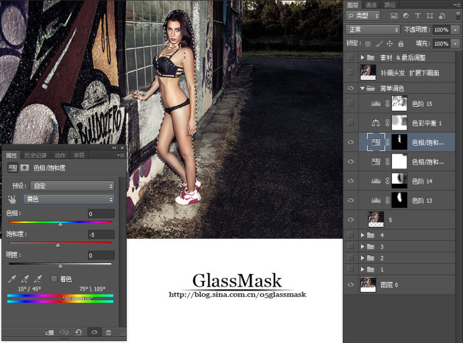
Task: Open the masks view icon in properties
Action: tap(25, 168)
